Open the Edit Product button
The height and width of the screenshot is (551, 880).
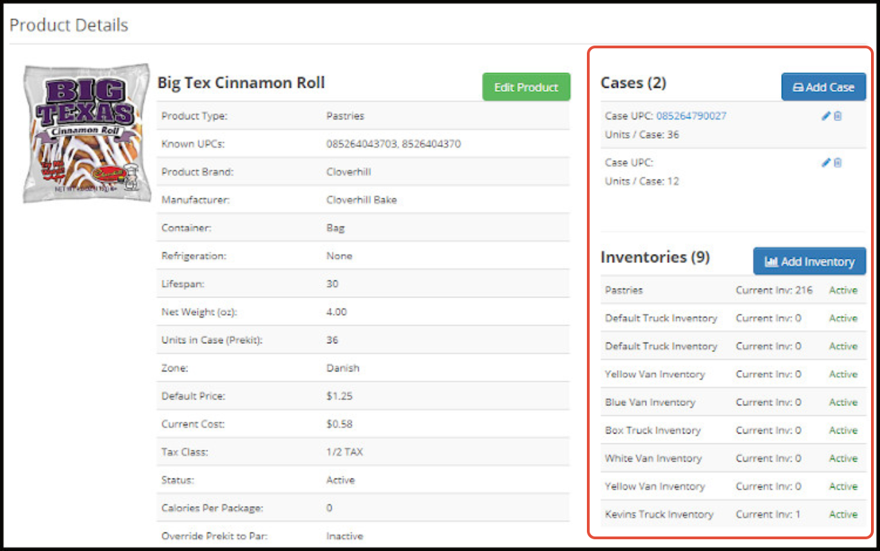526,87
